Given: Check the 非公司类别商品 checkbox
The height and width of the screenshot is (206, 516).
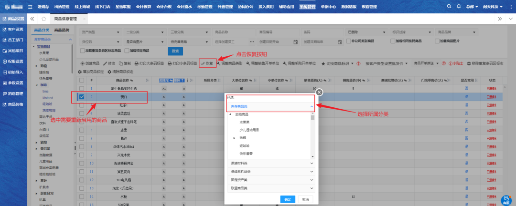Looking at the screenshot, I should coord(349,41).
